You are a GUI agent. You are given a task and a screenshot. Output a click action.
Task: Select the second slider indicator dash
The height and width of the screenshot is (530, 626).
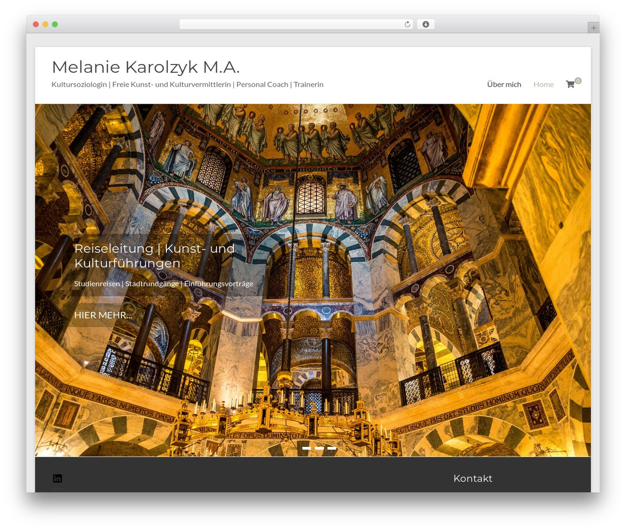tap(319, 448)
